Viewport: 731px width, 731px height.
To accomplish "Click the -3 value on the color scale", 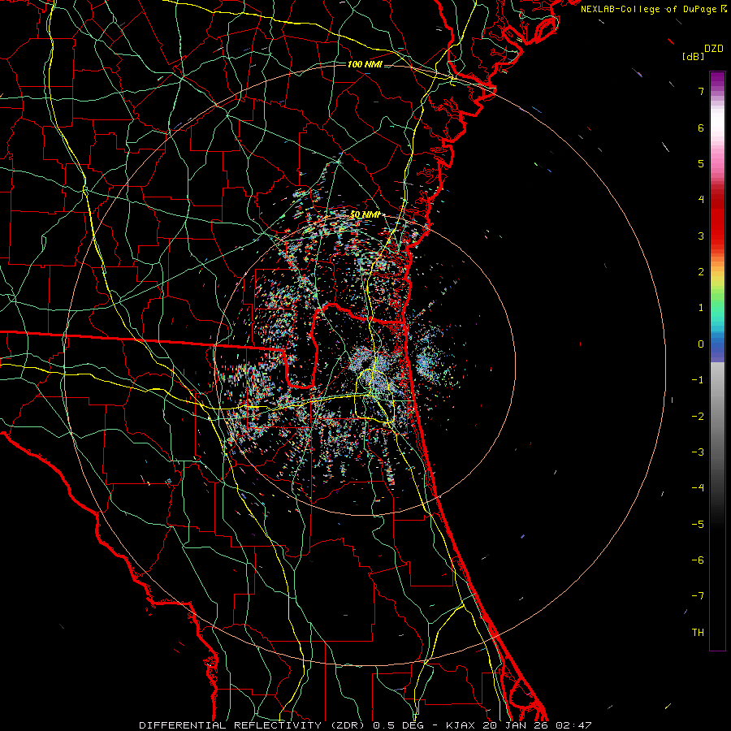I will tap(698, 452).
